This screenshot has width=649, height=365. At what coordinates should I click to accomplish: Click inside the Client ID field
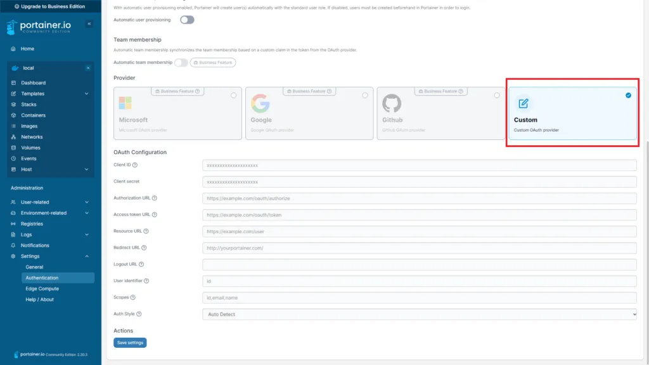(x=418, y=165)
